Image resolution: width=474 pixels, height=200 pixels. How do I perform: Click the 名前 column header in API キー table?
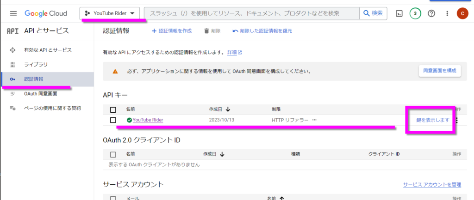131,109
